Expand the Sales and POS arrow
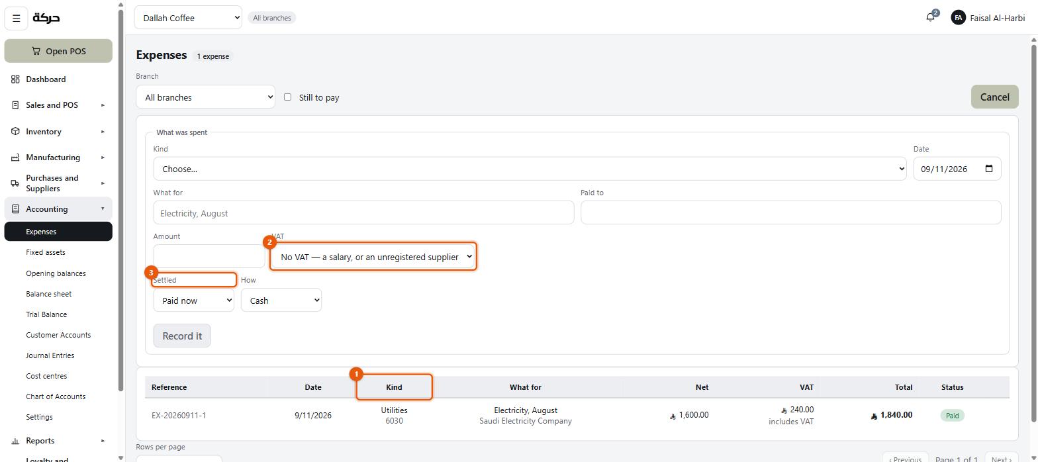Viewport: 1038px width, 462px height. 103,105
